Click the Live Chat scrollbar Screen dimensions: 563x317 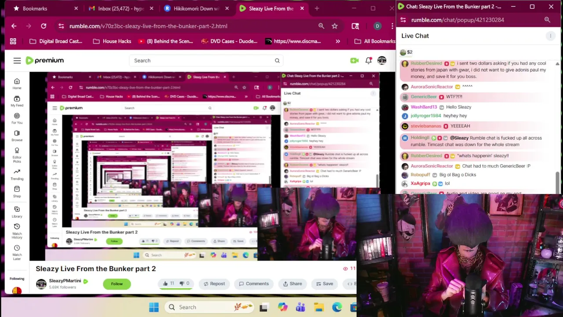click(x=558, y=182)
